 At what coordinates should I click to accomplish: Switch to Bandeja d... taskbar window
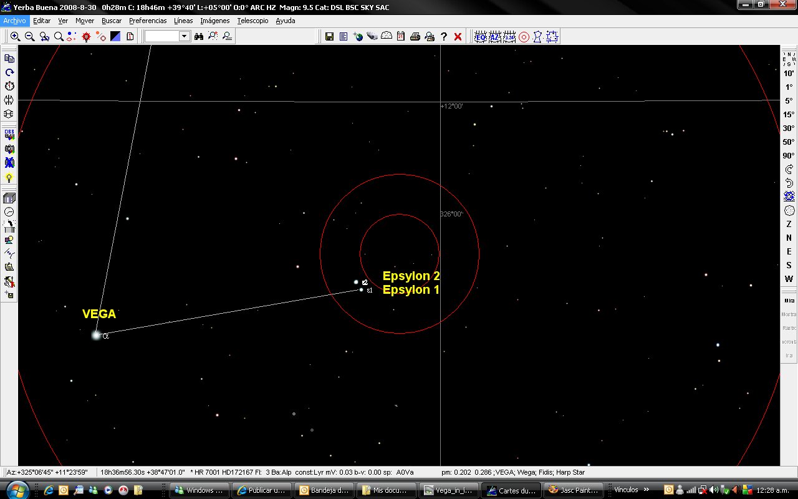pos(325,490)
